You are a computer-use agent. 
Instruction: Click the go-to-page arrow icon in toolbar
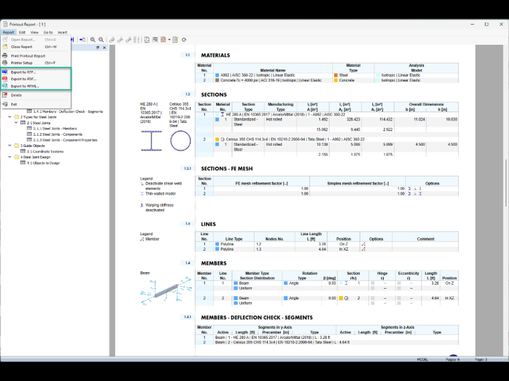[82, 39]
